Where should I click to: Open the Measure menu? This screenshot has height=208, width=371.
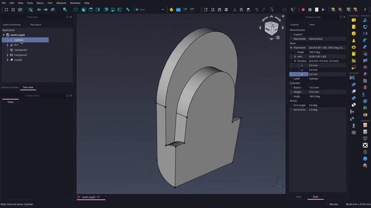pos(61,3)
